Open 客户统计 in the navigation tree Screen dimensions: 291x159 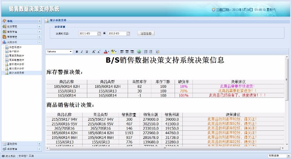[14, 51]
